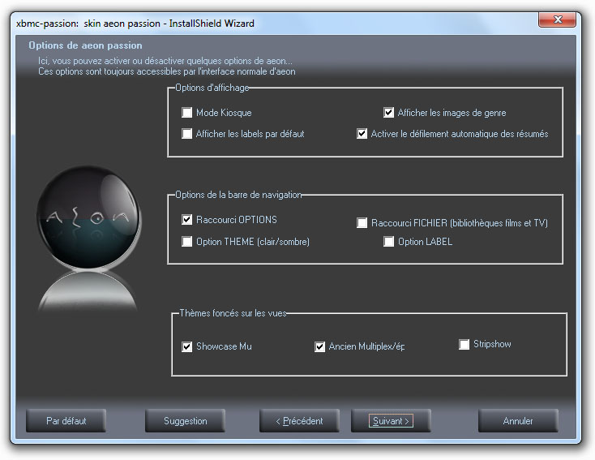Enable Raccourci FICHIER for film libraries
595x460 pixels.
point(362,223)
